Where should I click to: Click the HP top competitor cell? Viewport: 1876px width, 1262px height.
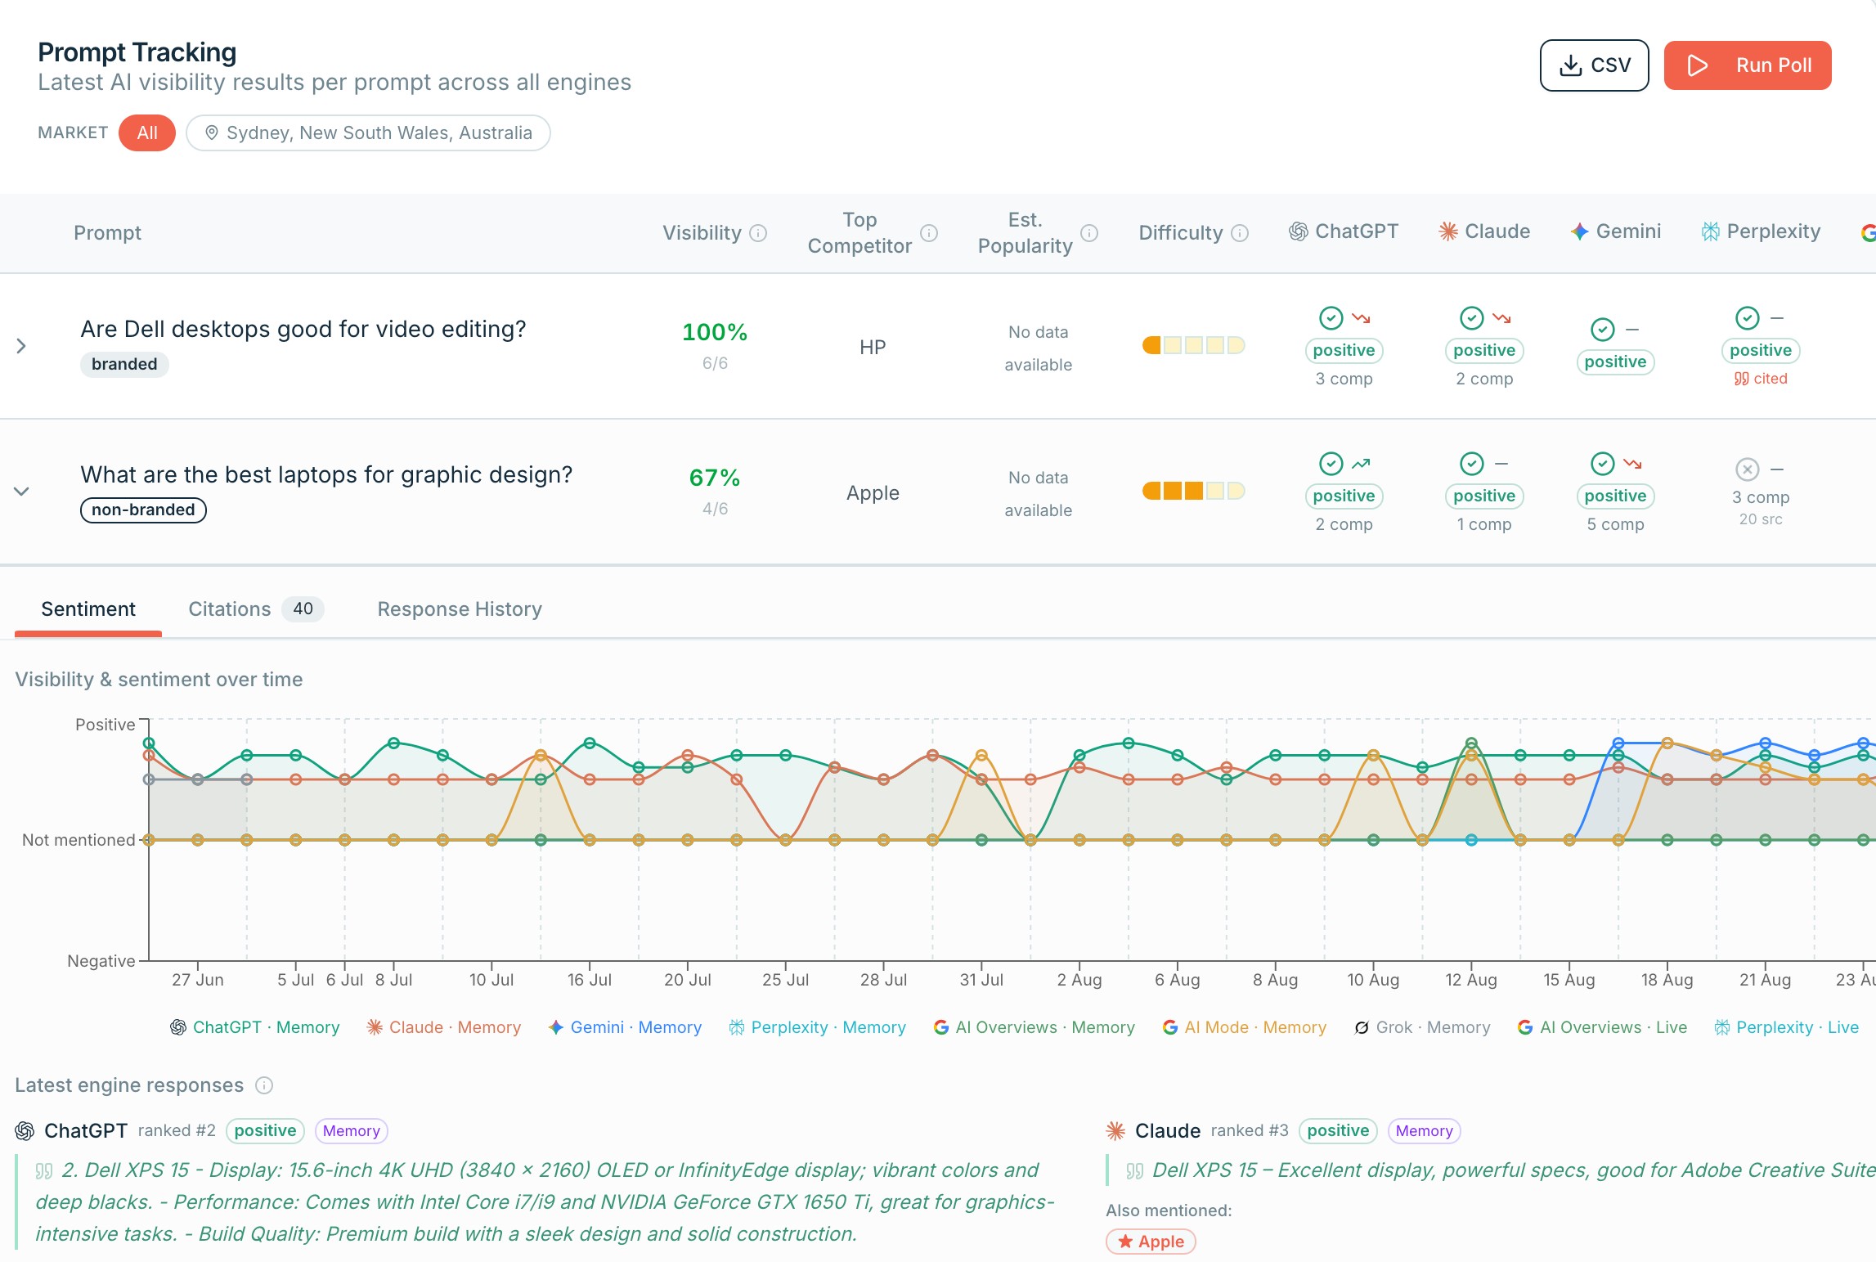coord(873,348)
